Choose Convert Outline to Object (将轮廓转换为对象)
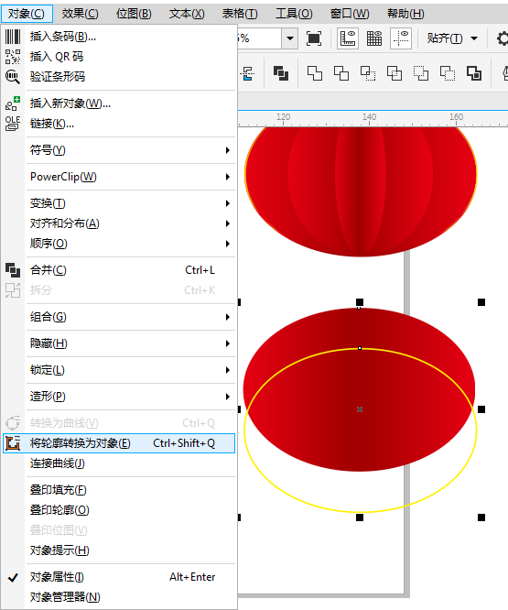 (119, 443)
